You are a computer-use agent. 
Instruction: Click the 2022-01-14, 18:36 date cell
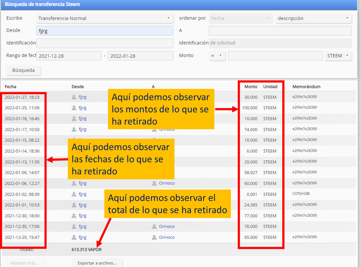[x=22, y=151]
